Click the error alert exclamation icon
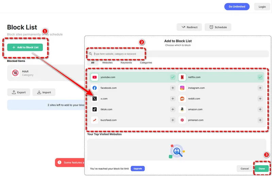The image size is (272, 176). pyautogui.click(x=60, y=162)
